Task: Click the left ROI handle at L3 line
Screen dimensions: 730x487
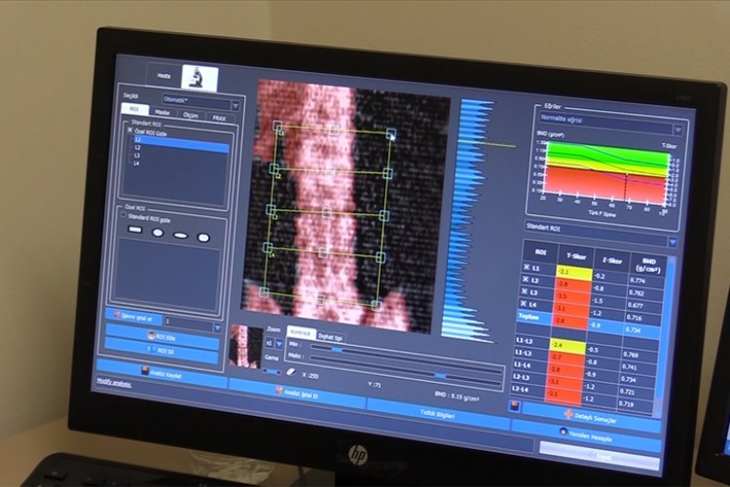Action: pyautogui.click(x=271, y=209)
